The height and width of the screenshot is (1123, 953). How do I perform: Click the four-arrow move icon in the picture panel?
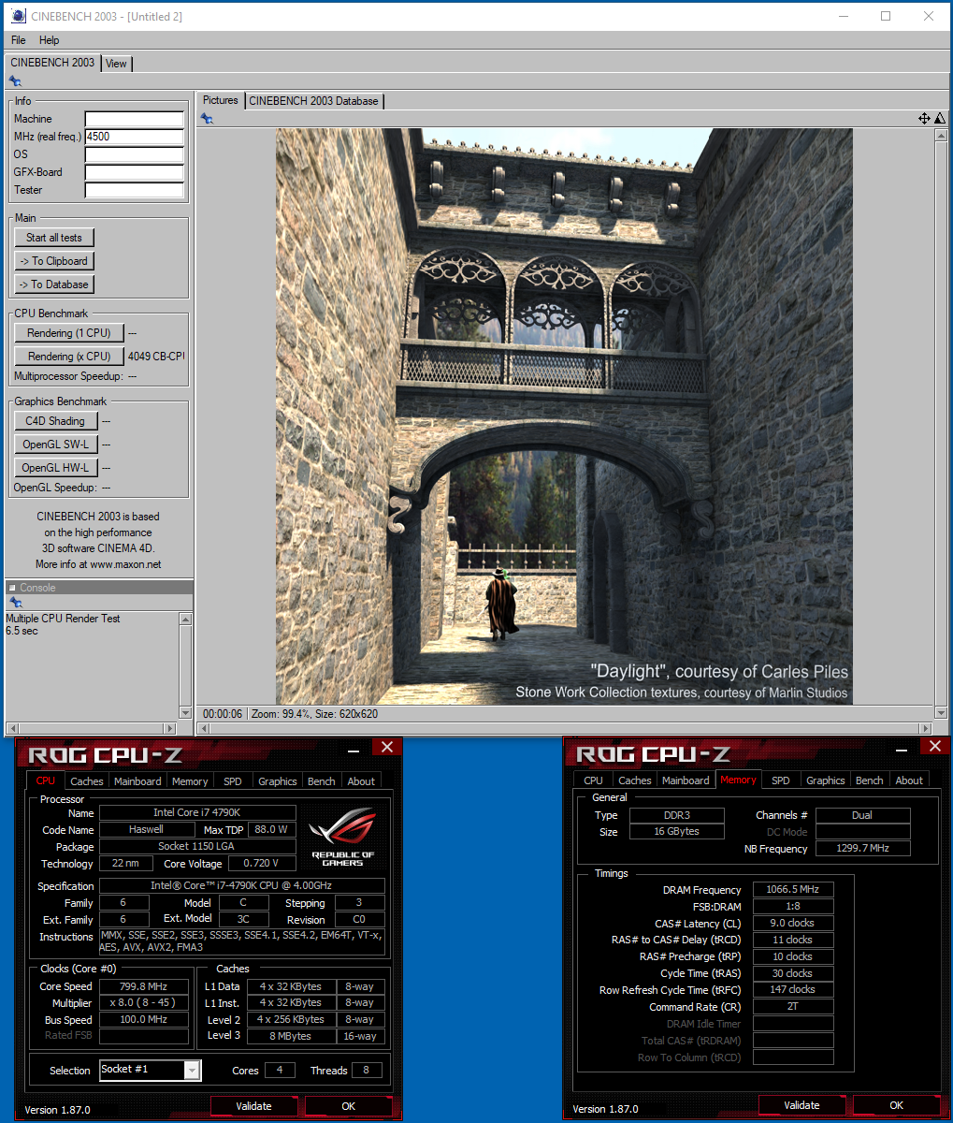point(924,119)
